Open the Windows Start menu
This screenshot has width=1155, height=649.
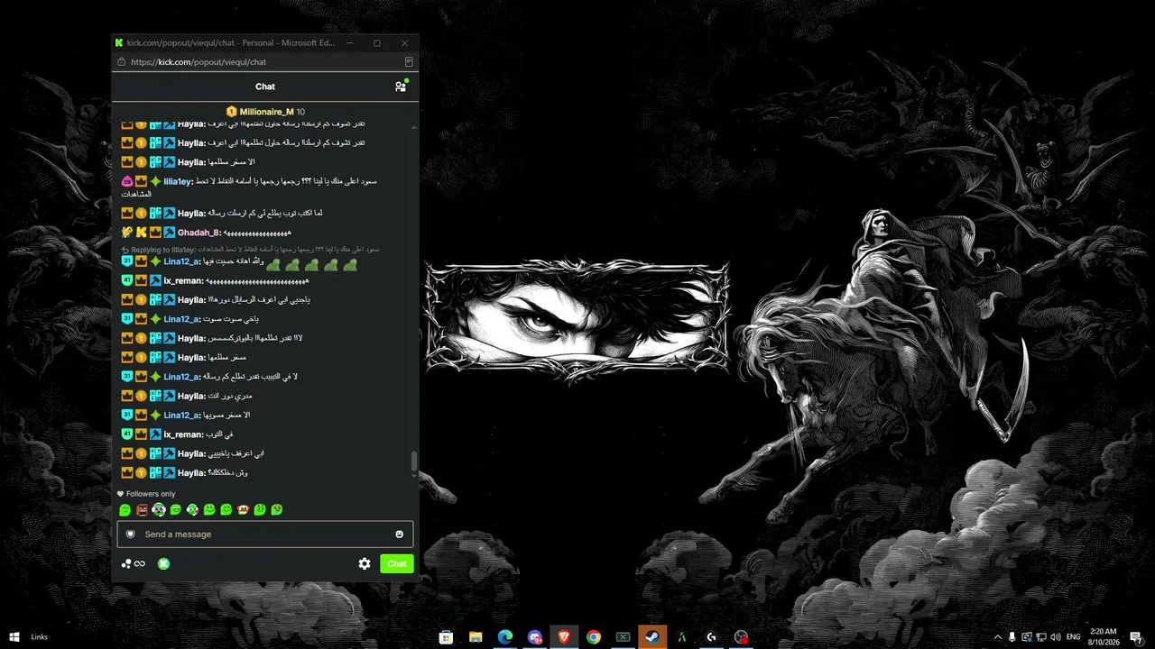(14, 637)
